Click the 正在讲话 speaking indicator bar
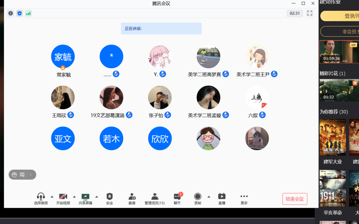The image size is (359, 224). click(161, 28)
